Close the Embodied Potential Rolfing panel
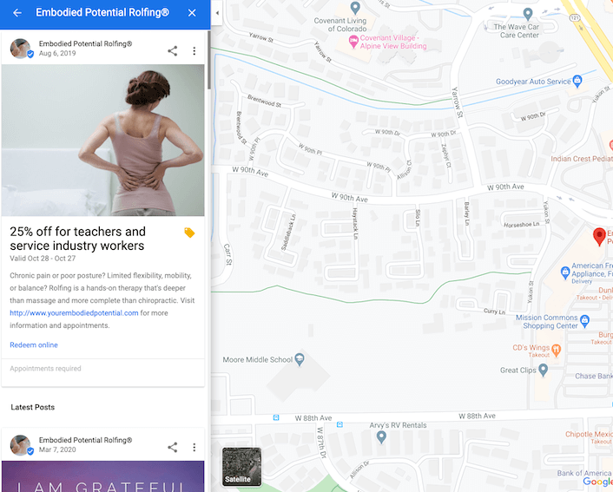Image resolution: width=613 pixels, height=492 pixels. point(192,13)
